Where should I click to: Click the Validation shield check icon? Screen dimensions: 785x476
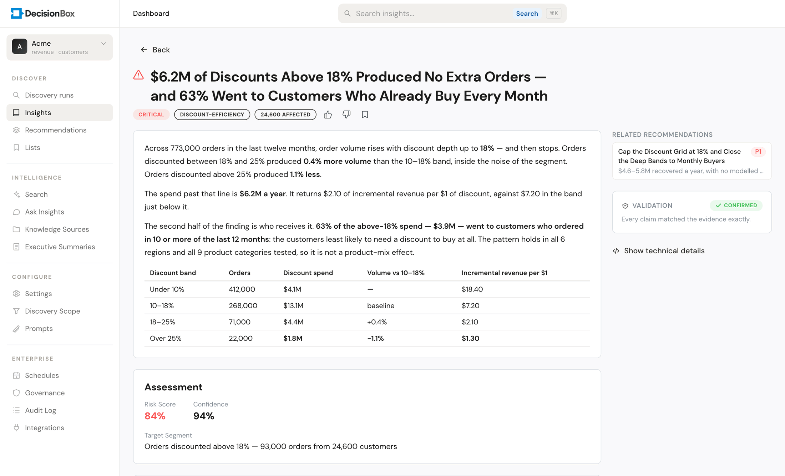pyautogui.click(x=625, y=206)
